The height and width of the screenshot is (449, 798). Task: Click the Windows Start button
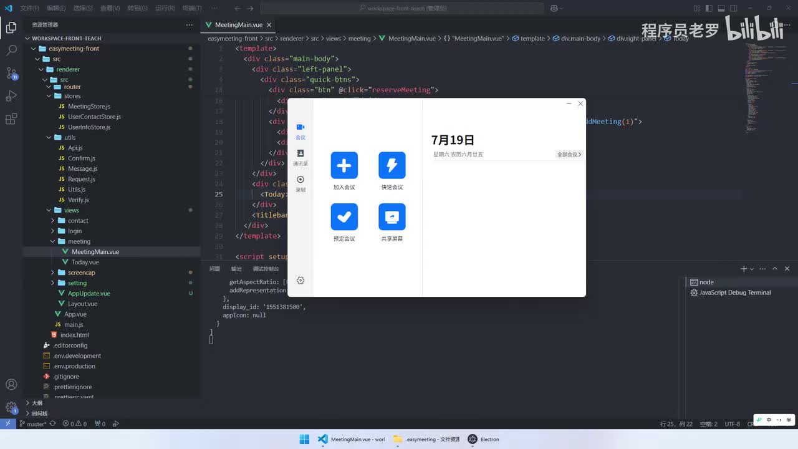304,439
